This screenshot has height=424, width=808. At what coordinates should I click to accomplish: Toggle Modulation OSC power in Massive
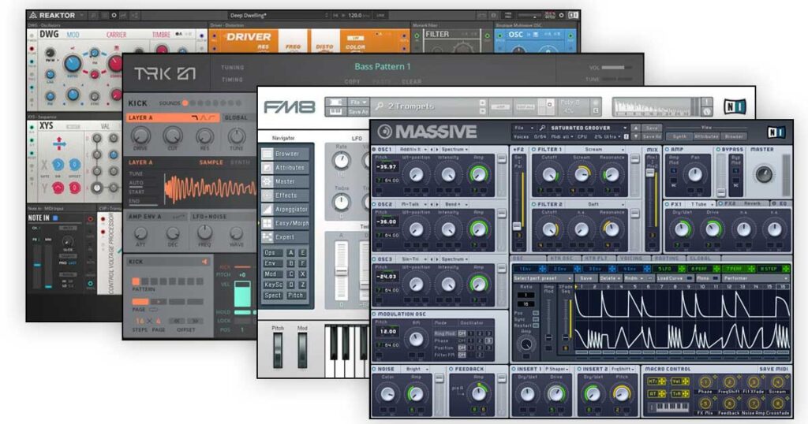(x=374, y=314)
